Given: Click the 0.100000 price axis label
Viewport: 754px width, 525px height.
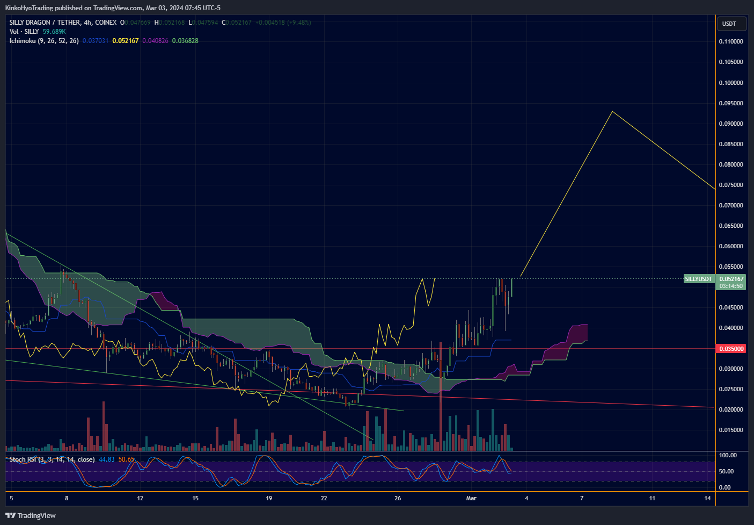Looking at the screenshot, I should (x=731, y=83).
